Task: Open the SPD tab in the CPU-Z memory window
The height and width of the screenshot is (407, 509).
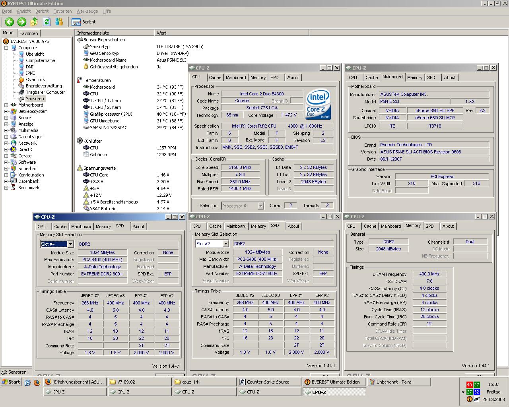Action: pos(430,226)
